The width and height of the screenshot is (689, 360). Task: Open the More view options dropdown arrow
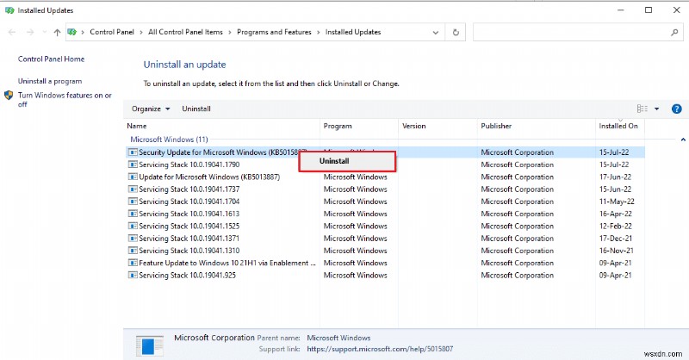pyautogui.click(x=657, y=109)
